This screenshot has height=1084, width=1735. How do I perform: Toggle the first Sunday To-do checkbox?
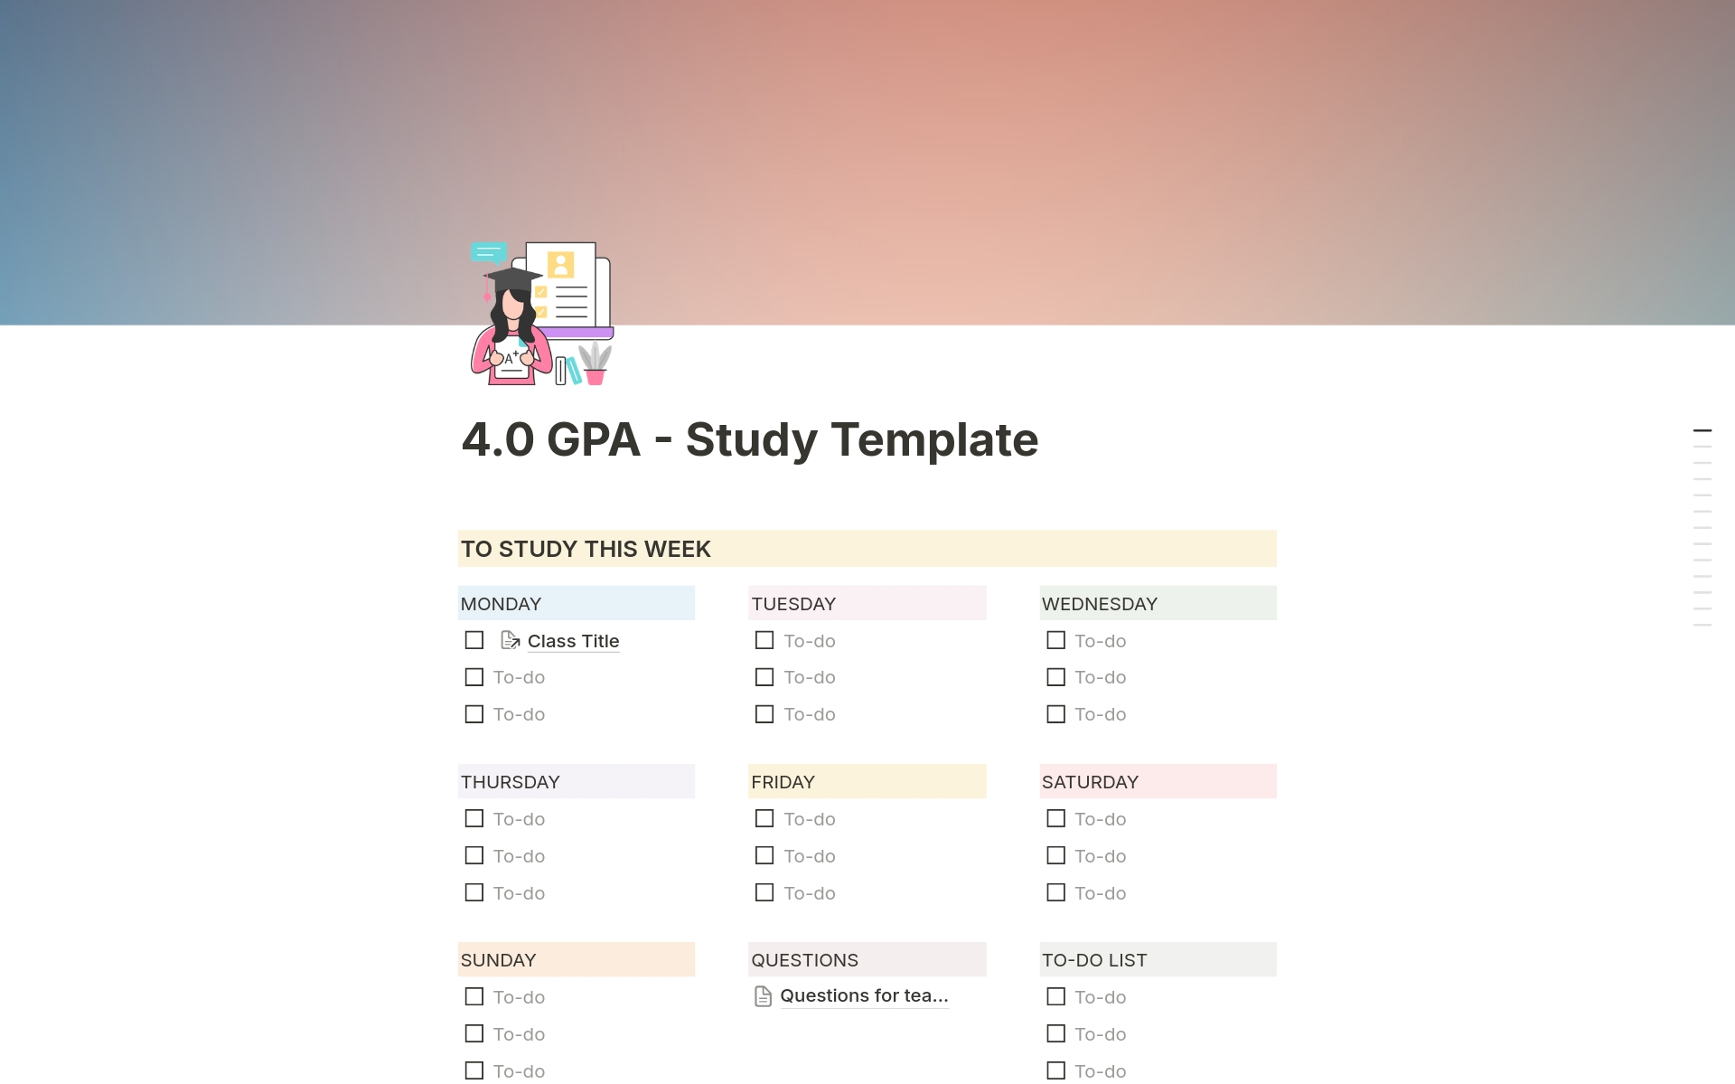[474, 996]
